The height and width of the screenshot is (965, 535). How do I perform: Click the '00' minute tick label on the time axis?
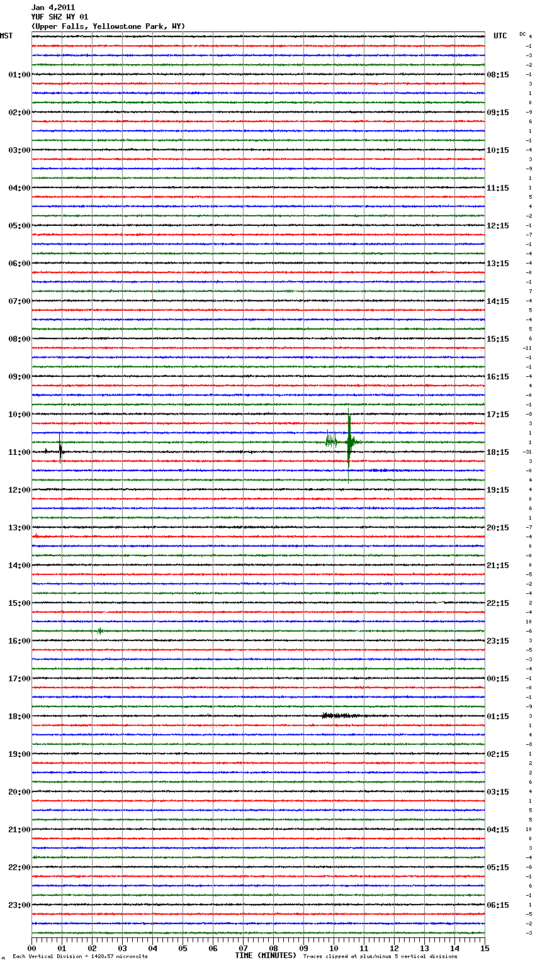point(31,949)
